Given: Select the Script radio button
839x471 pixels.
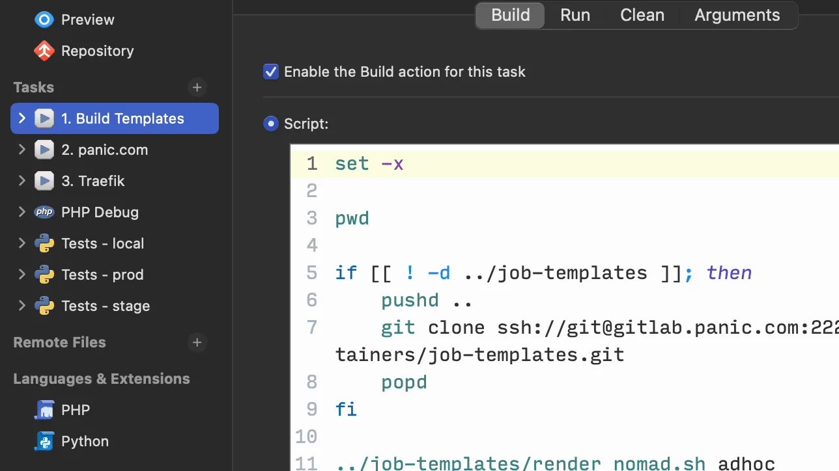Looking at the screenshot, I should tap(271, 124).
